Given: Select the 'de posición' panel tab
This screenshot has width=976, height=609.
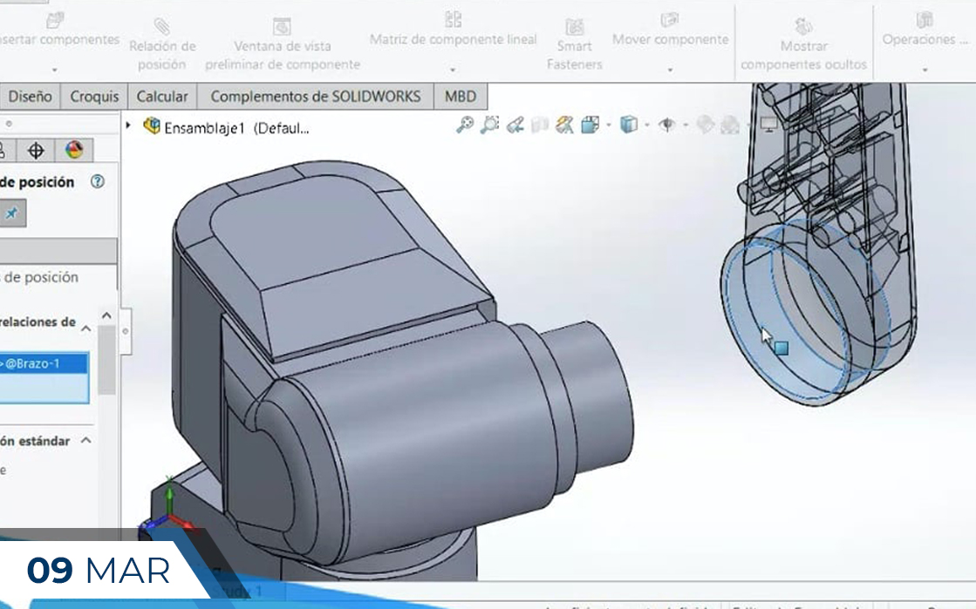Looking at the screenshot, I should [x=40, y=277].
